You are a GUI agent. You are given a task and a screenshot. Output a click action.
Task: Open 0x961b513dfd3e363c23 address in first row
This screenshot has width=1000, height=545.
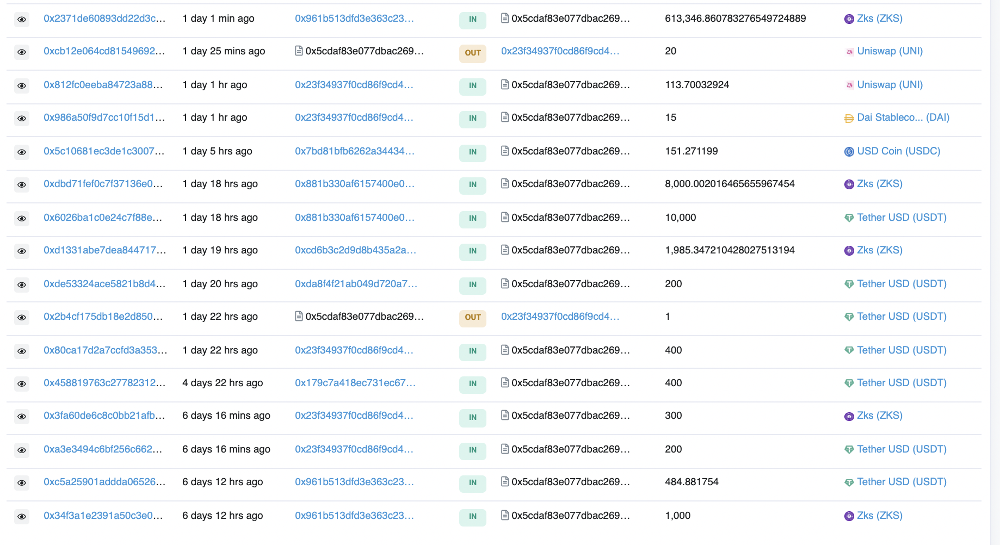click(x=354, y=18)
